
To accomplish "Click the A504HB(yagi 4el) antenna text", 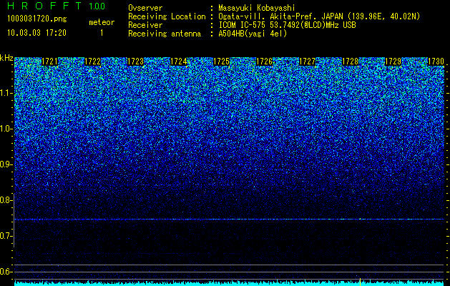I will pos(253,34).
